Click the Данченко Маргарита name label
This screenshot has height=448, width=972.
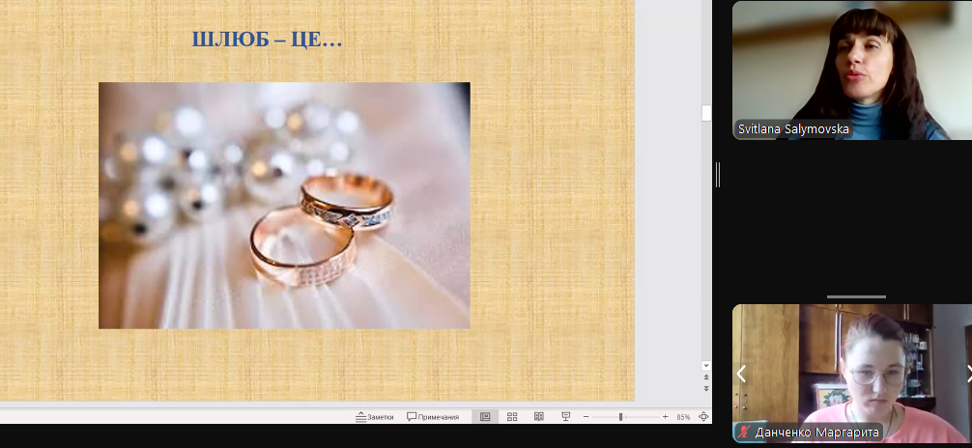pyautogui.click(x=816, y=433)
